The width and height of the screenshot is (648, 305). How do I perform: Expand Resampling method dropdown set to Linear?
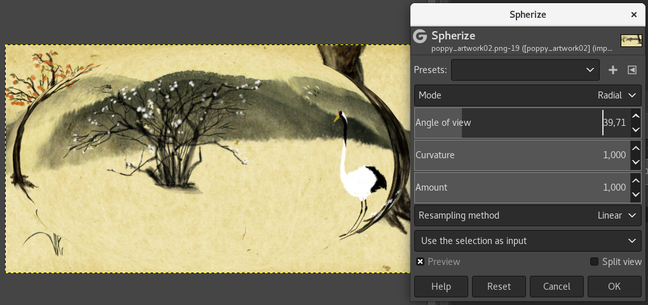[528, 215]
